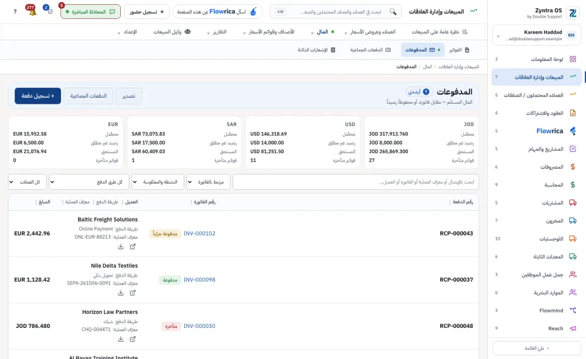Click the Zyntra OS logo icon
Viewport: 586px width, 359px height.
(x=572, y=13)
